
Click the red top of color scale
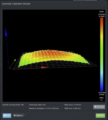(102, 19)
